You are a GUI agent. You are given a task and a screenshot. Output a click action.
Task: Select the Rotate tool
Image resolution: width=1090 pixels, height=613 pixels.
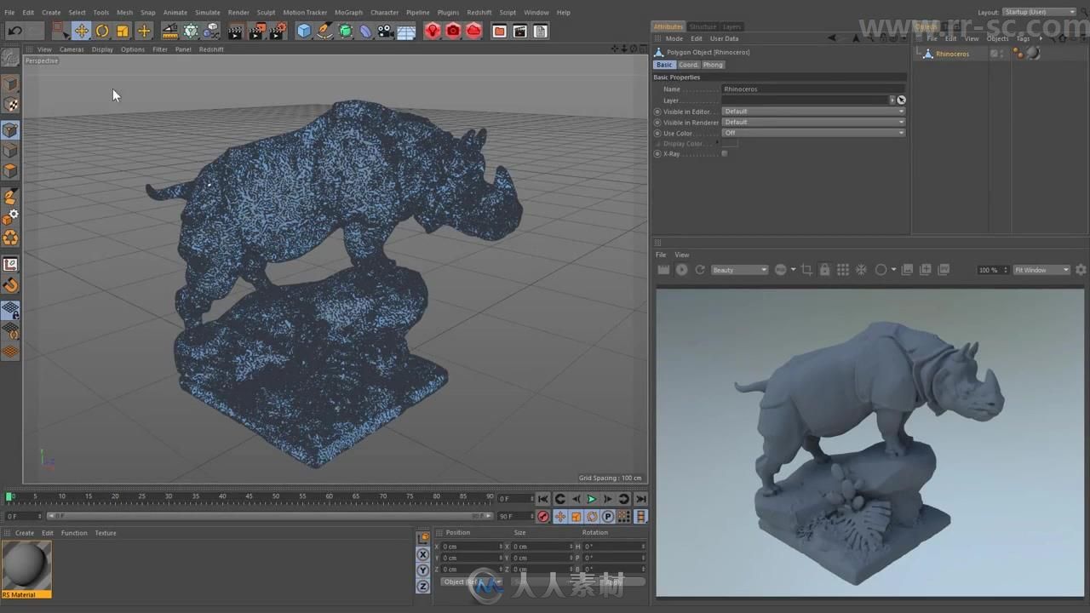102,32
